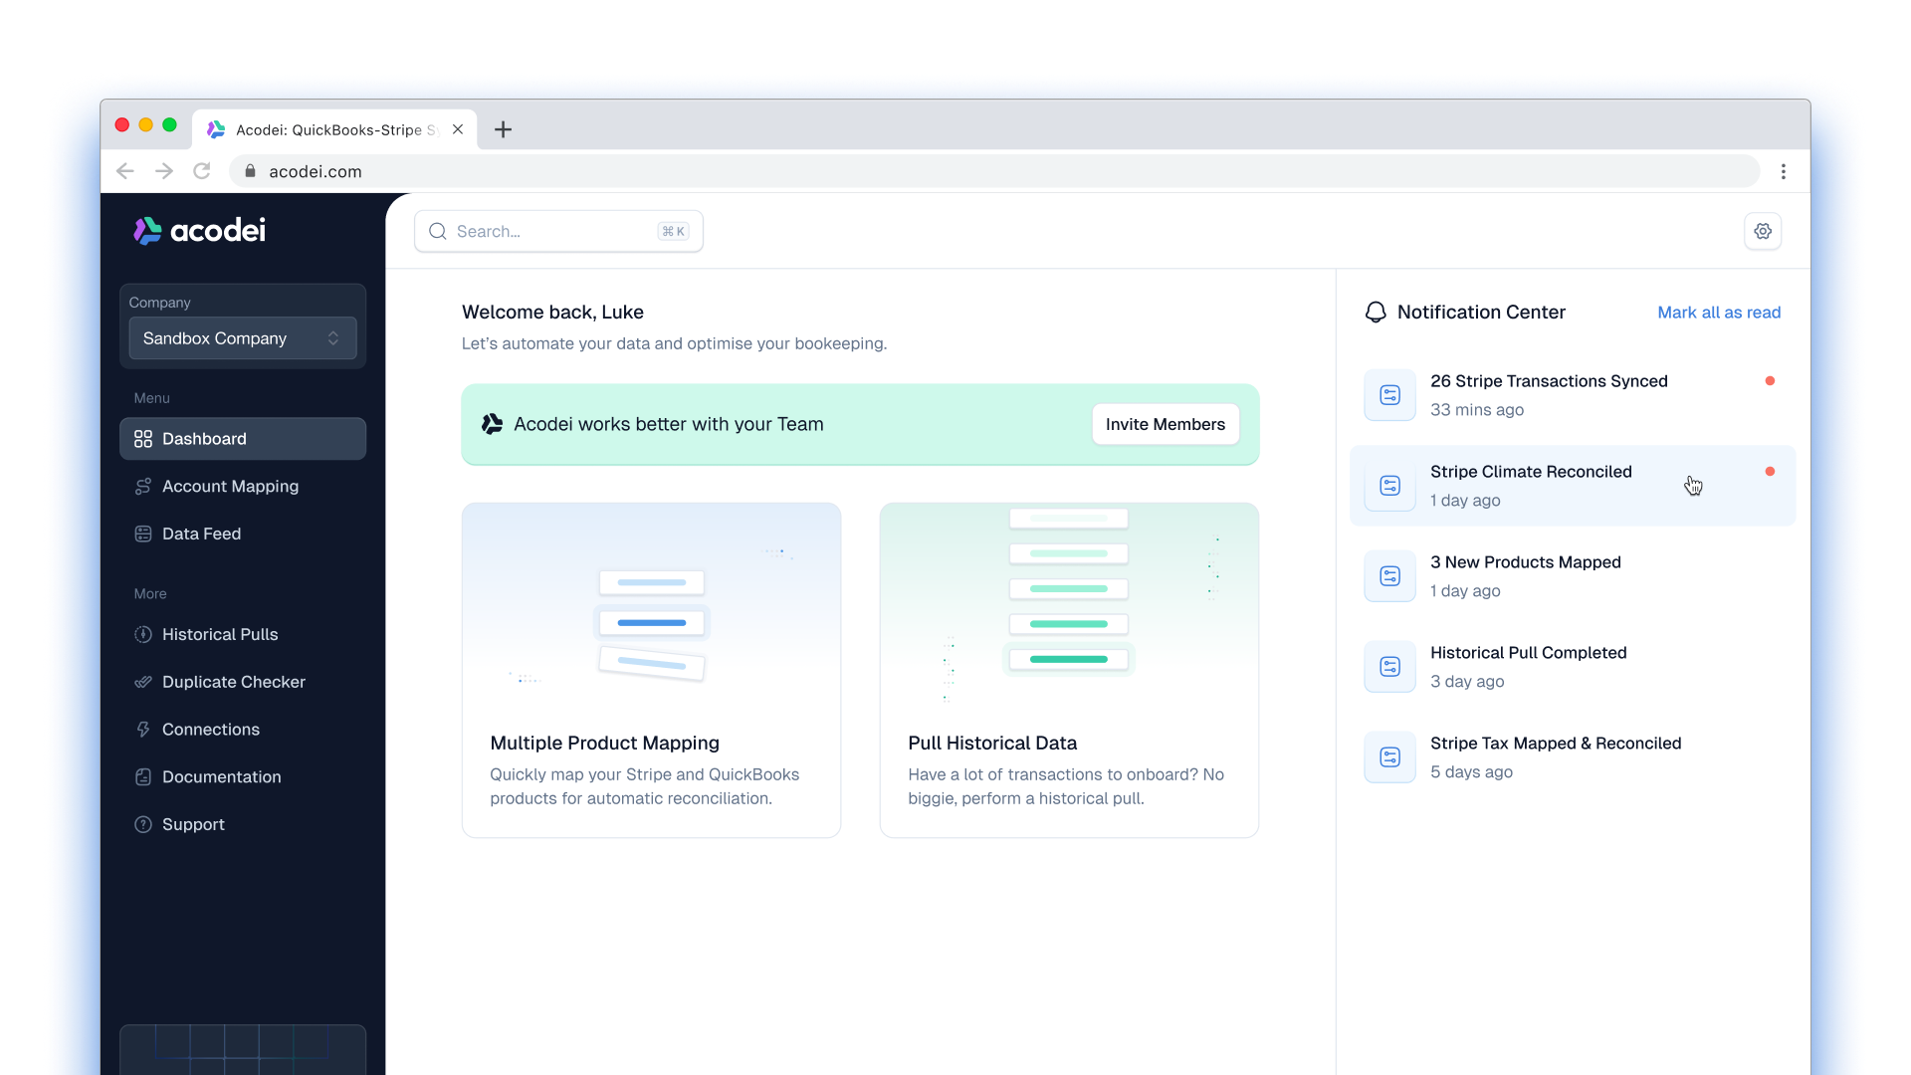Open the browser options three-dot menu

[x=1783, y=171]
